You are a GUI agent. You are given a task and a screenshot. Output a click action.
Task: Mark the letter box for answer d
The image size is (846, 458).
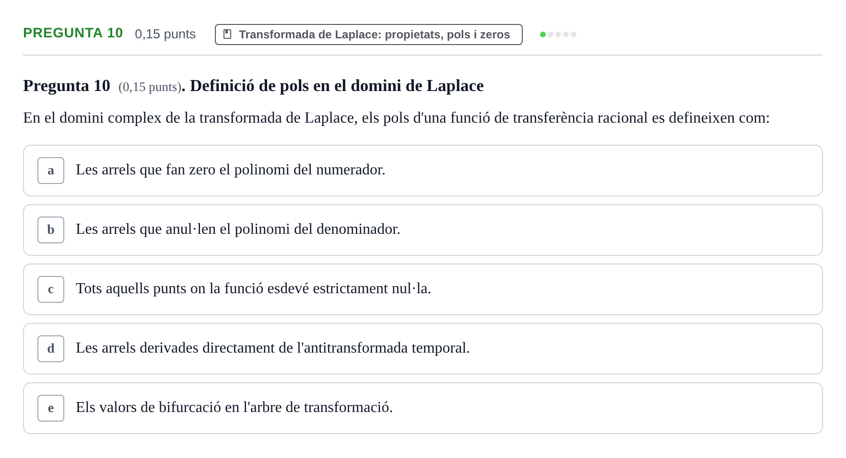click(x=51, y=349)
